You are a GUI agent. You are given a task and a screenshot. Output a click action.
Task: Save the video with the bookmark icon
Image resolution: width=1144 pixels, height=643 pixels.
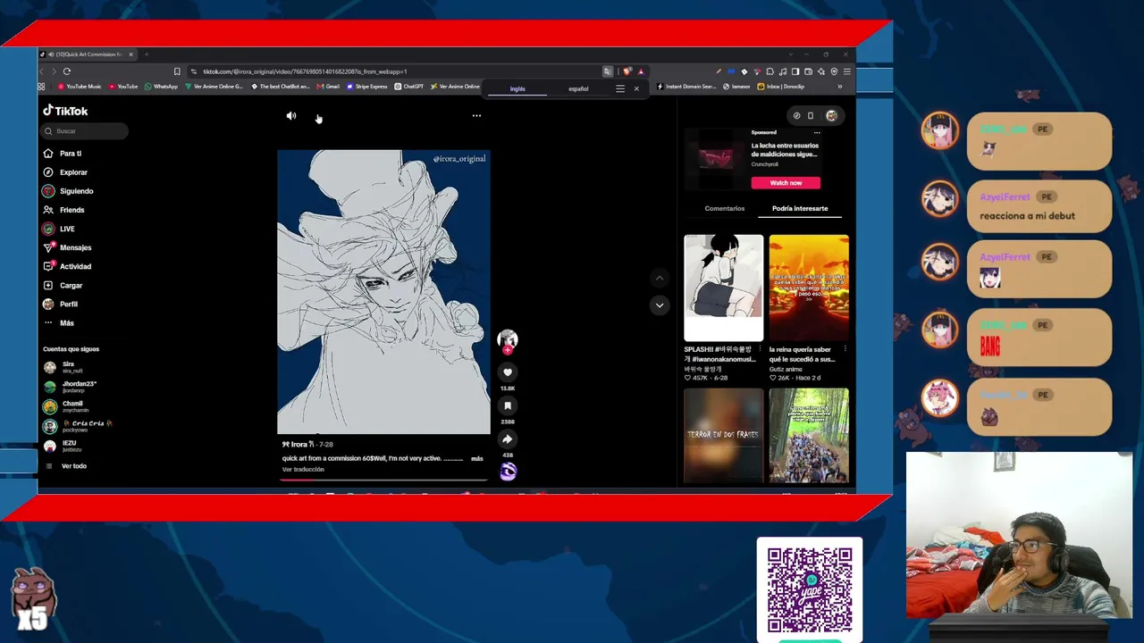[507, 405]
